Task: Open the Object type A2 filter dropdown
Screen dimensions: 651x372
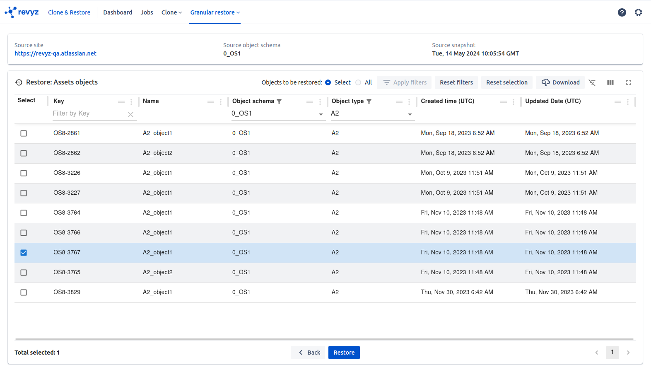Action: point(372,114)
